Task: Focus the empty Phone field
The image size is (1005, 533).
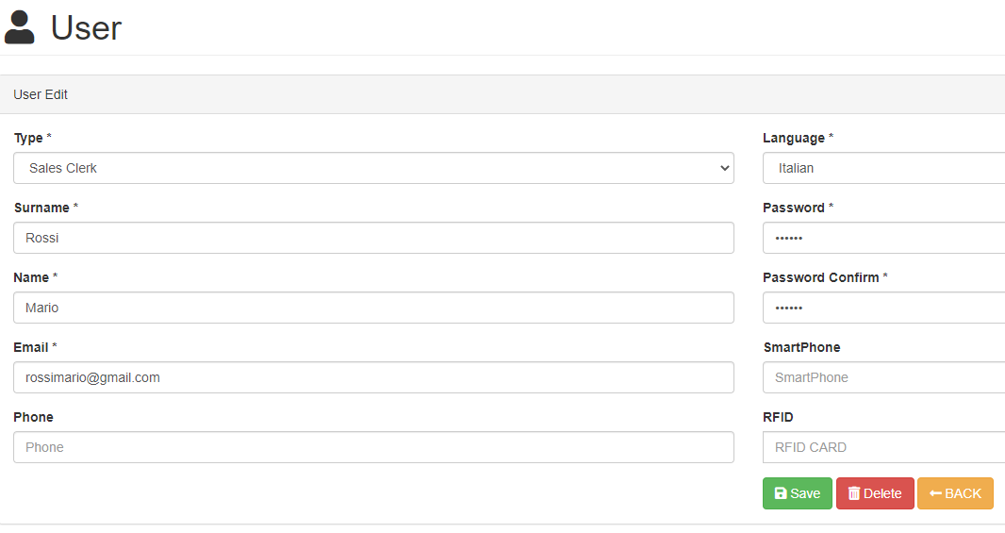Action: pyautogui.click(x=373, y=448)
